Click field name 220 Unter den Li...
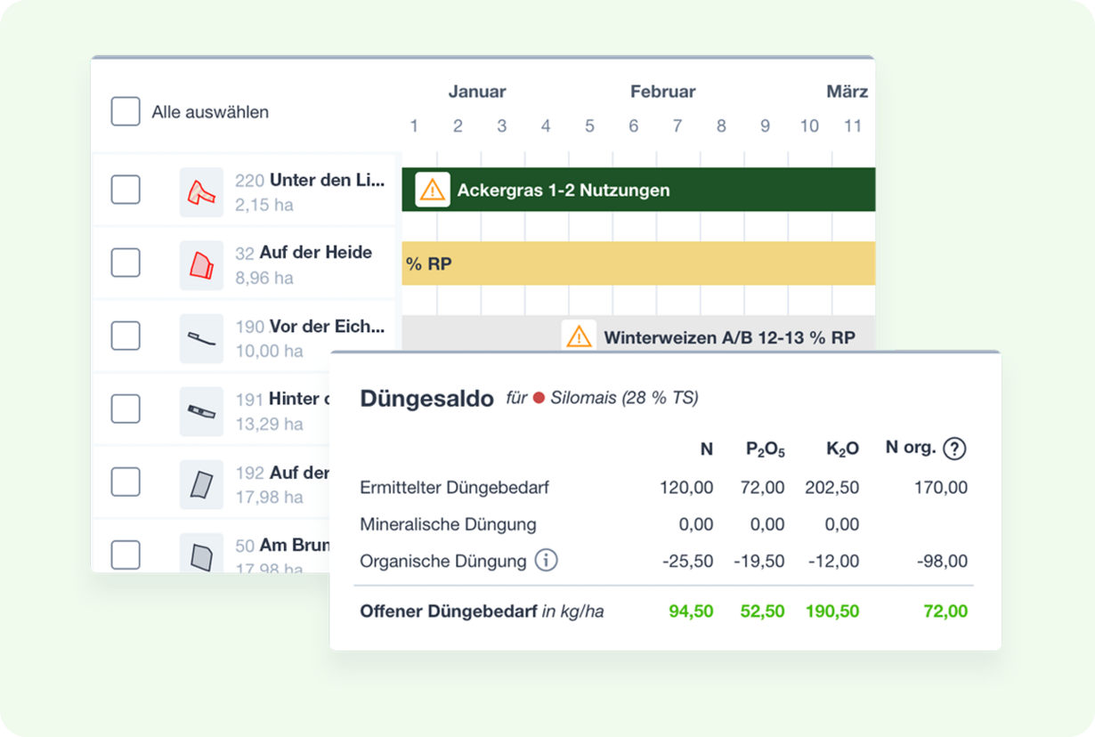 [311, 180]
